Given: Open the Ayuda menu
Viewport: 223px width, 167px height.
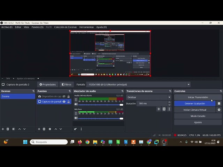Looking at the screenshot, I should click(101, 27).
